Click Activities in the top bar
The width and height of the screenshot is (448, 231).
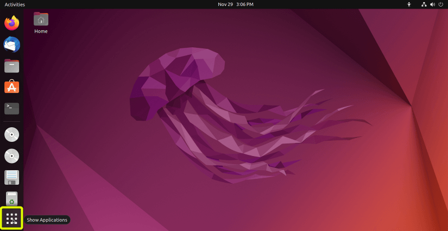click(x=15, y=4)
